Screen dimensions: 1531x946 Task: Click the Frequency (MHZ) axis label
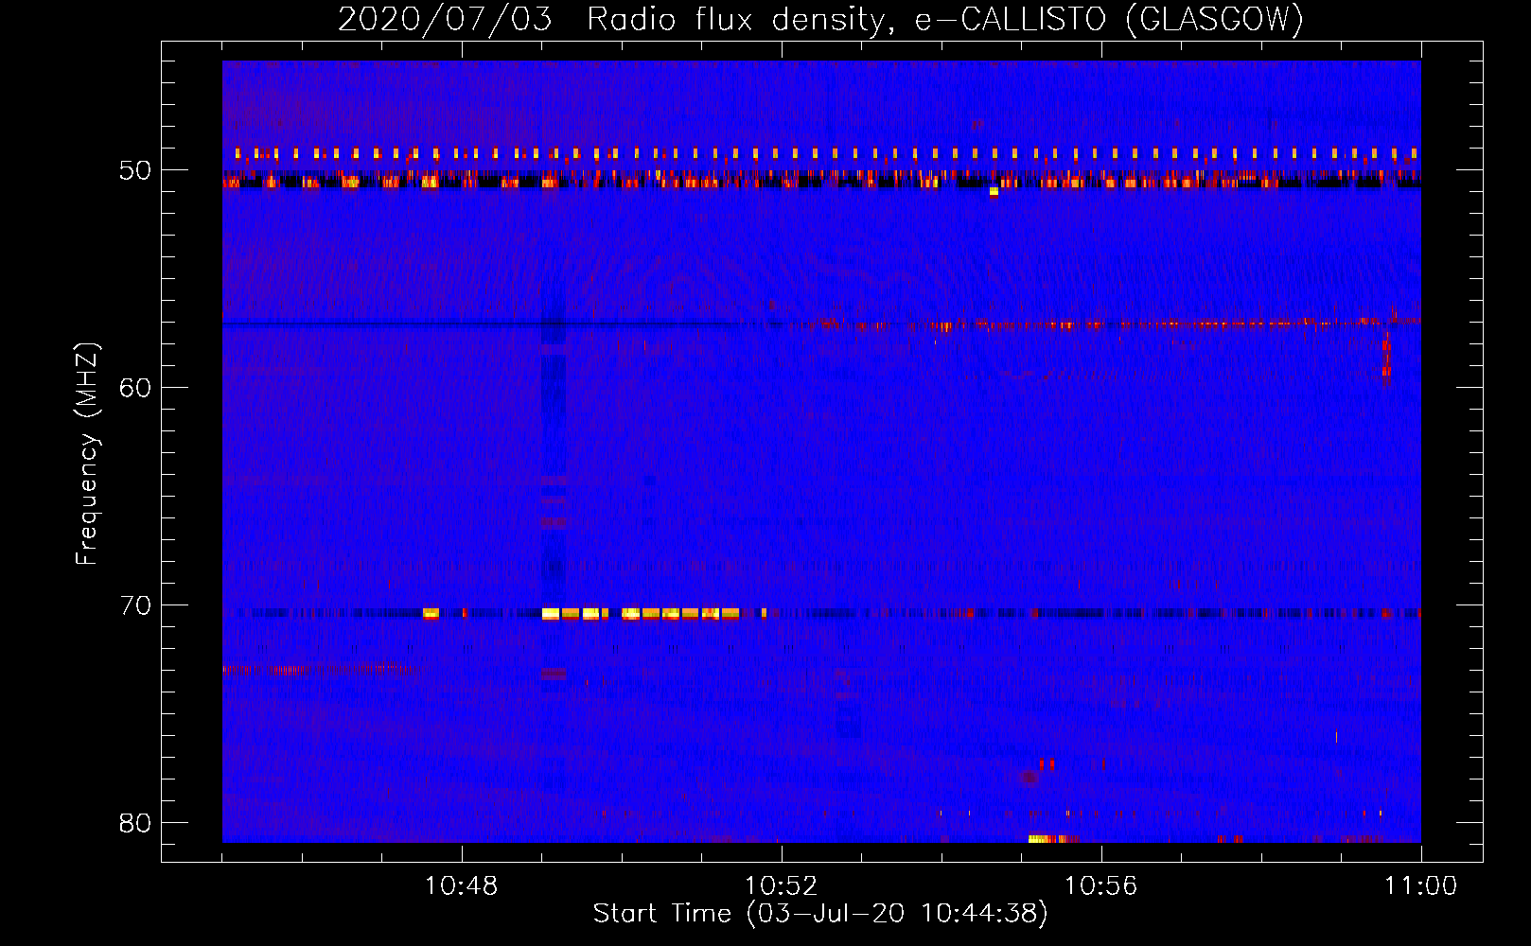(87, 454)
